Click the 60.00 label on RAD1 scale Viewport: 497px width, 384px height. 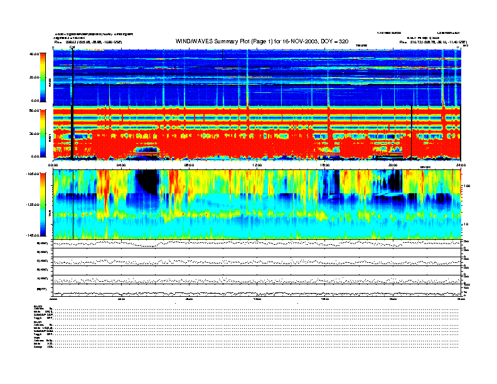pos(35,110)
